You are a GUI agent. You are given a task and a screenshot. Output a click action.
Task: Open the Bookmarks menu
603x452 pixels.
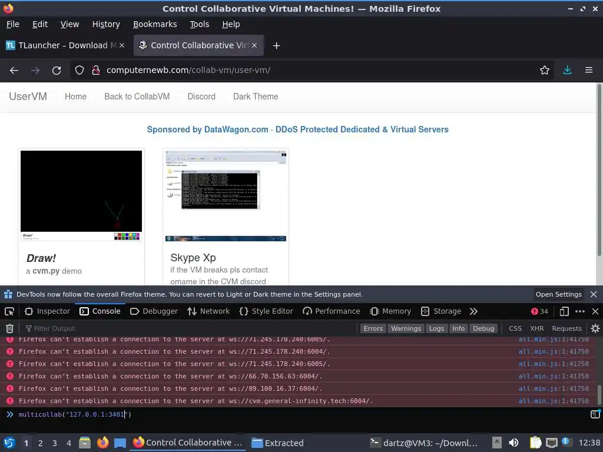(155, 24)
